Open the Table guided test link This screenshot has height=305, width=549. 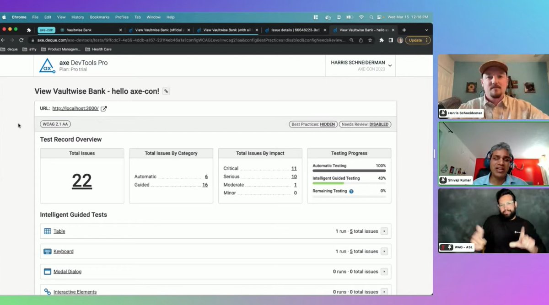[x=59, y=231]
